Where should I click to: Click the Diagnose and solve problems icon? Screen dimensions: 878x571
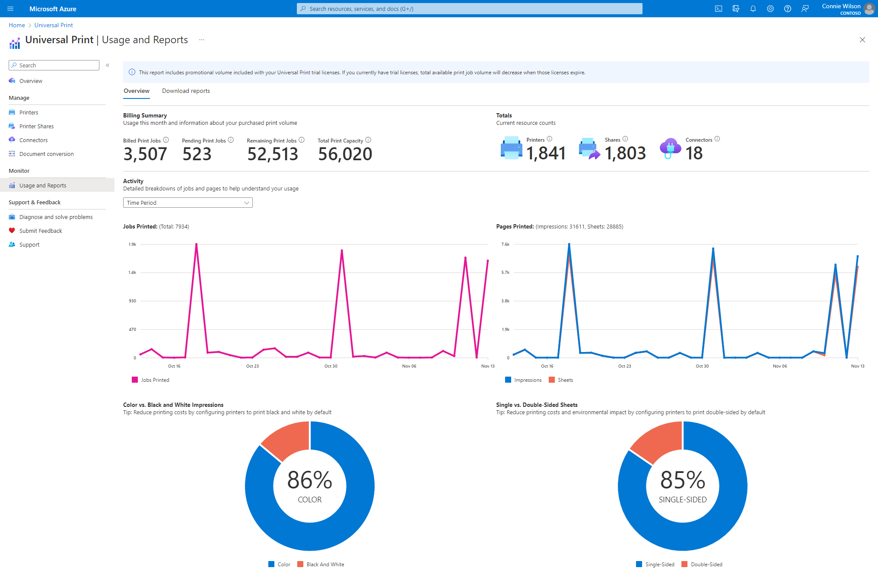12,216
